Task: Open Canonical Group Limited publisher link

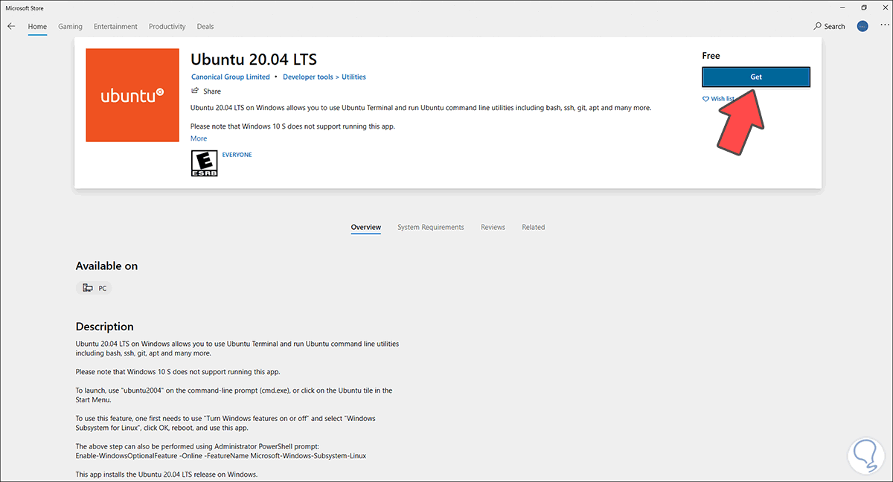Action: 231,77
